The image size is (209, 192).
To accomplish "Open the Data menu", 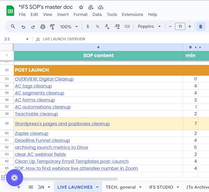I will (97, 15).
